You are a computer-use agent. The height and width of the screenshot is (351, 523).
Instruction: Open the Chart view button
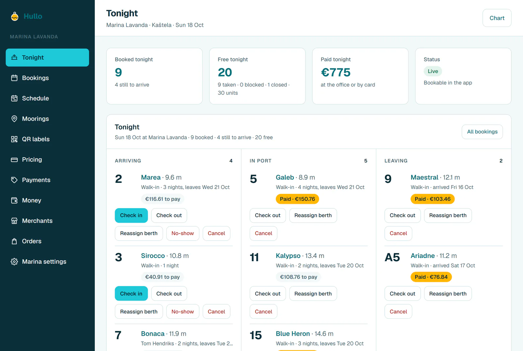(497, 18)
